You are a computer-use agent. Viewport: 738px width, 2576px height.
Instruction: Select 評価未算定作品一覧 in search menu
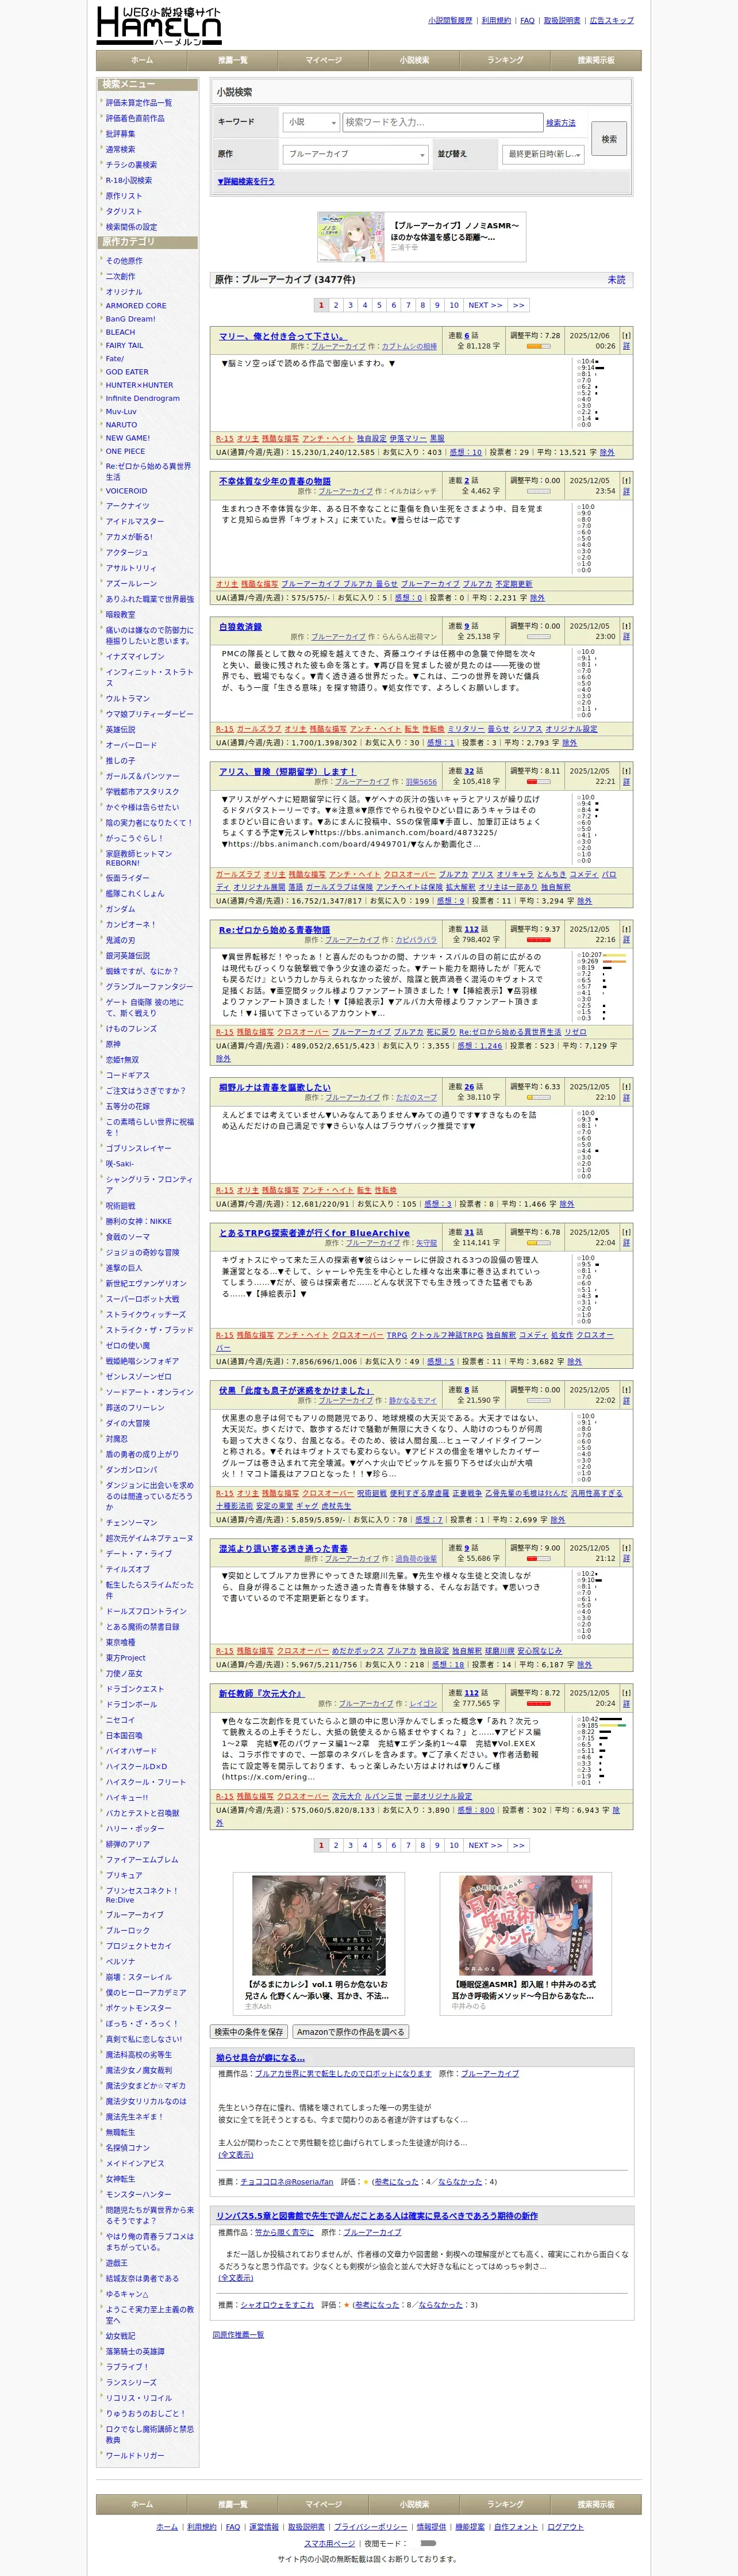[139, 103]
